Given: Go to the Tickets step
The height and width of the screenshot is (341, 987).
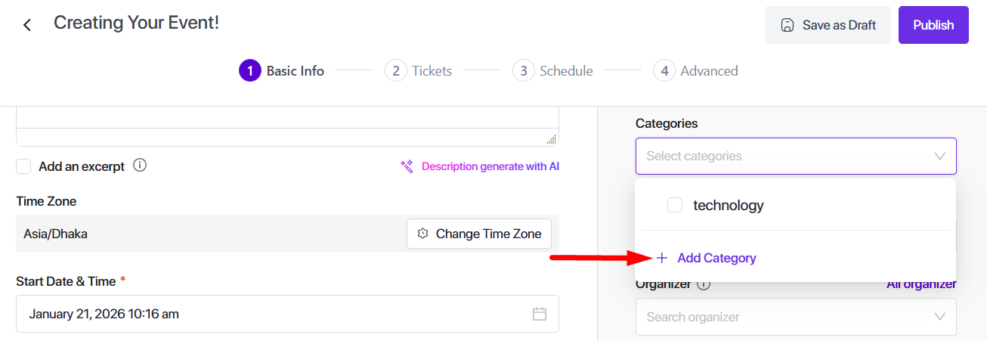Looking at the screenshot, I should (x=419, y=71).
